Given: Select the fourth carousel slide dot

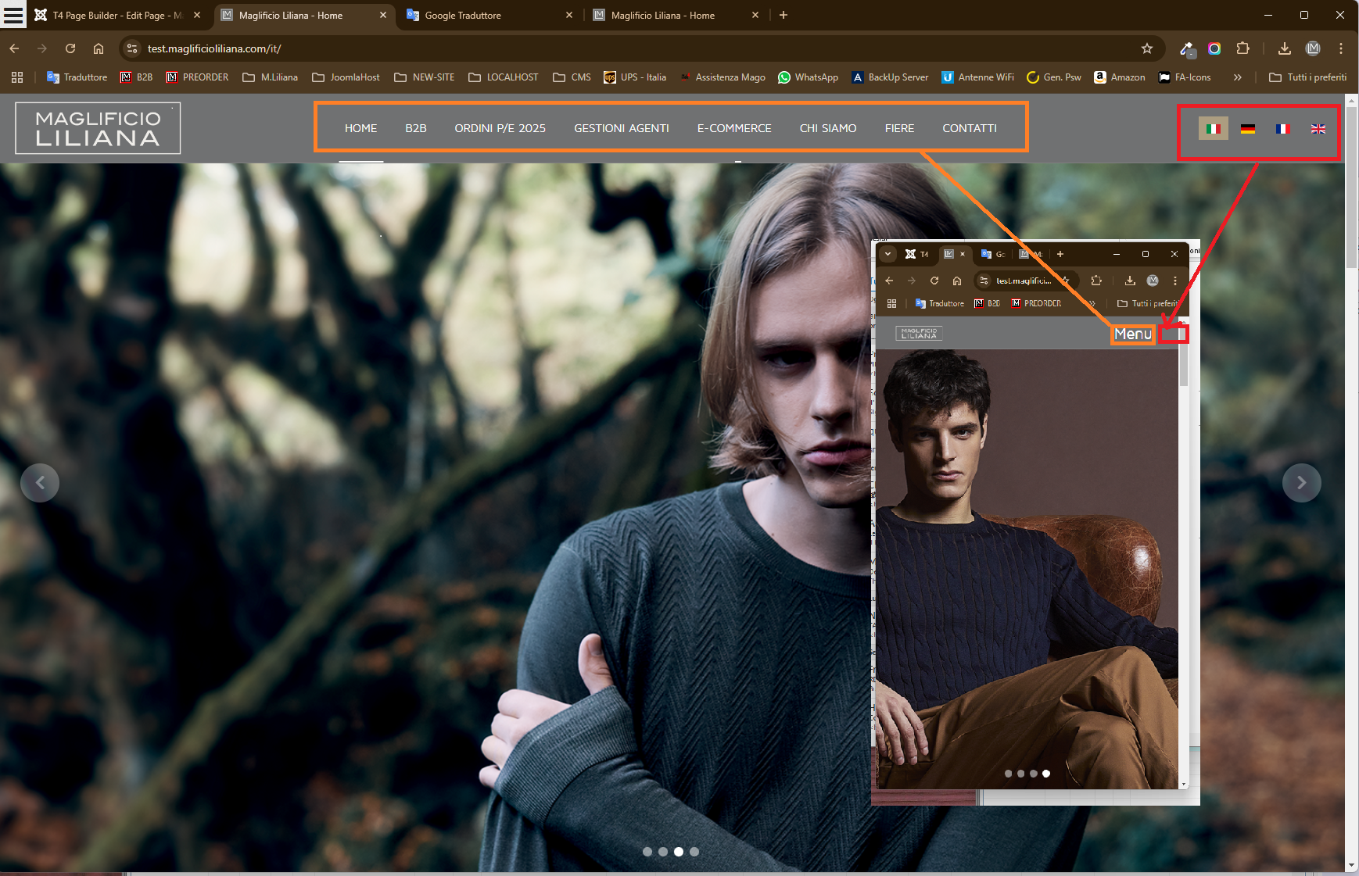Looking at the screenshot, I should tap(694, 852).
